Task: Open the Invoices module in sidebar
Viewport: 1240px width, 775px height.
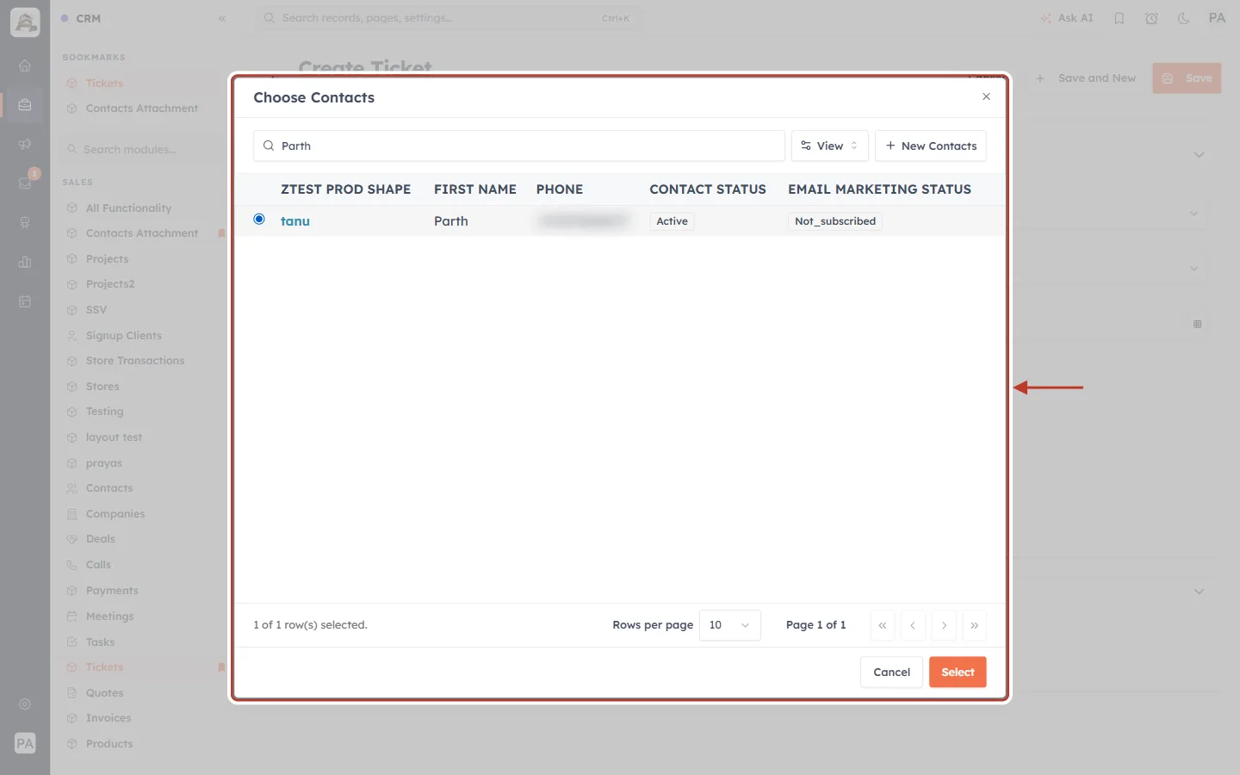Action: coord(108,718)
